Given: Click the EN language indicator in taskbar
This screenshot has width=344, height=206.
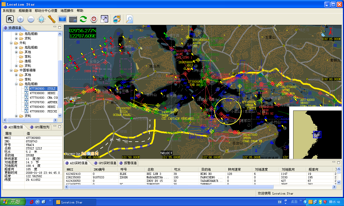Looking at the screenshot, I should pyautogui.click(x=280, y=202).
